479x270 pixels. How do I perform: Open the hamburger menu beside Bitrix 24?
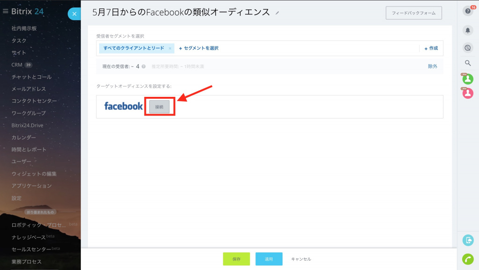pos(5,11)
